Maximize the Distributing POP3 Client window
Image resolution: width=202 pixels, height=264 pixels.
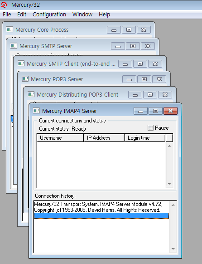coord(150,95)
